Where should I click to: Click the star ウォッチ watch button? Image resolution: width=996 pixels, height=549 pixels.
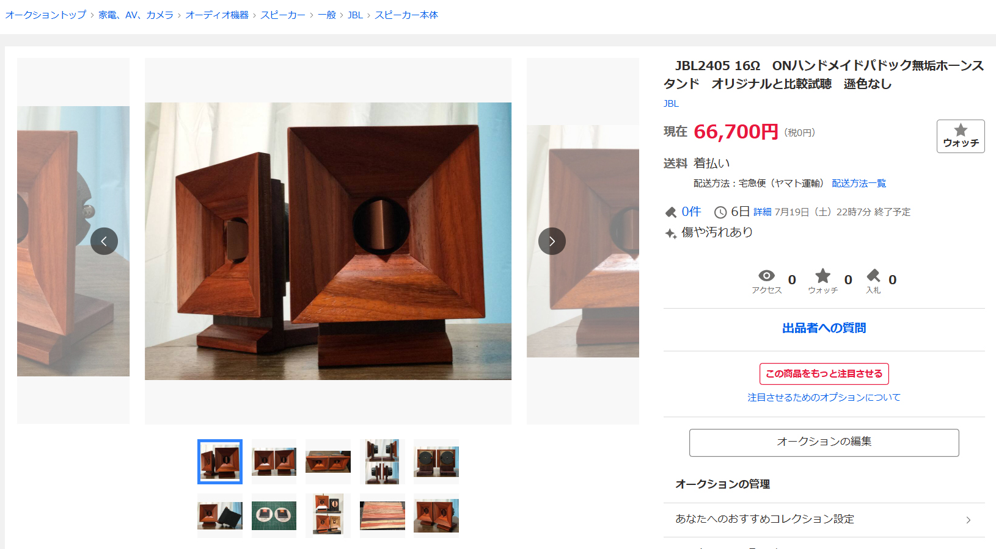[960, 136]
